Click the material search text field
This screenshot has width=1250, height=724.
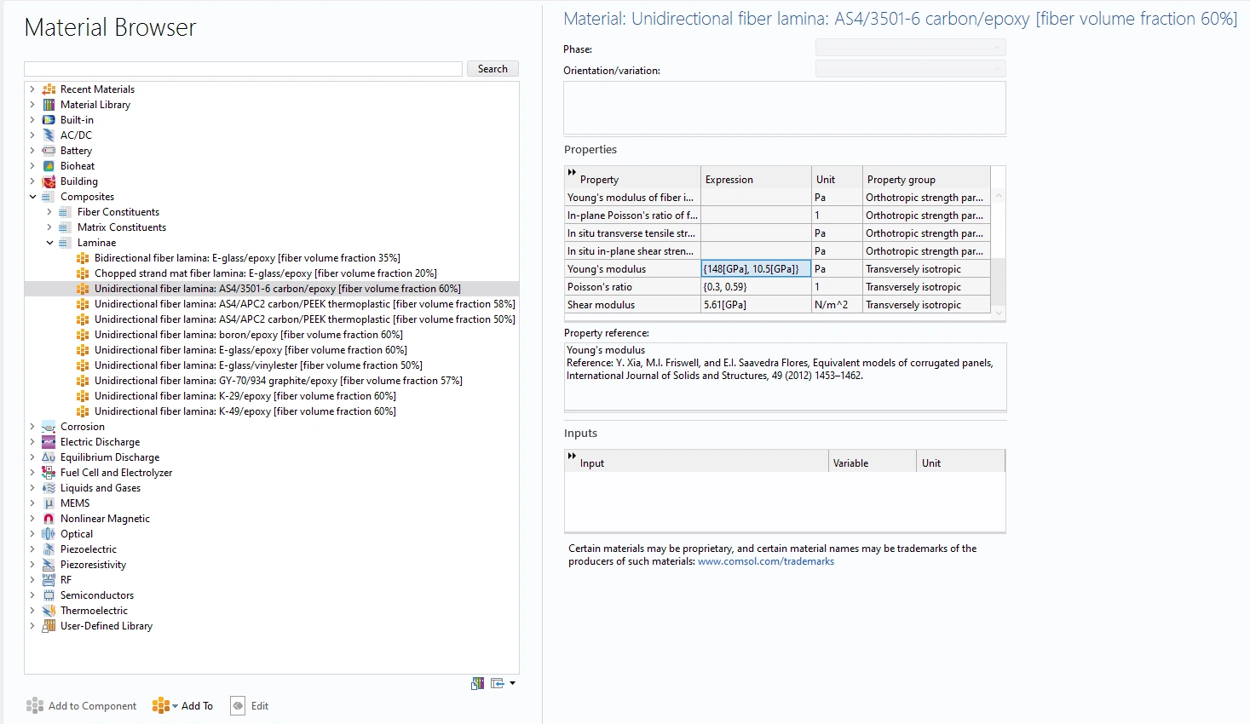[243, 69]
